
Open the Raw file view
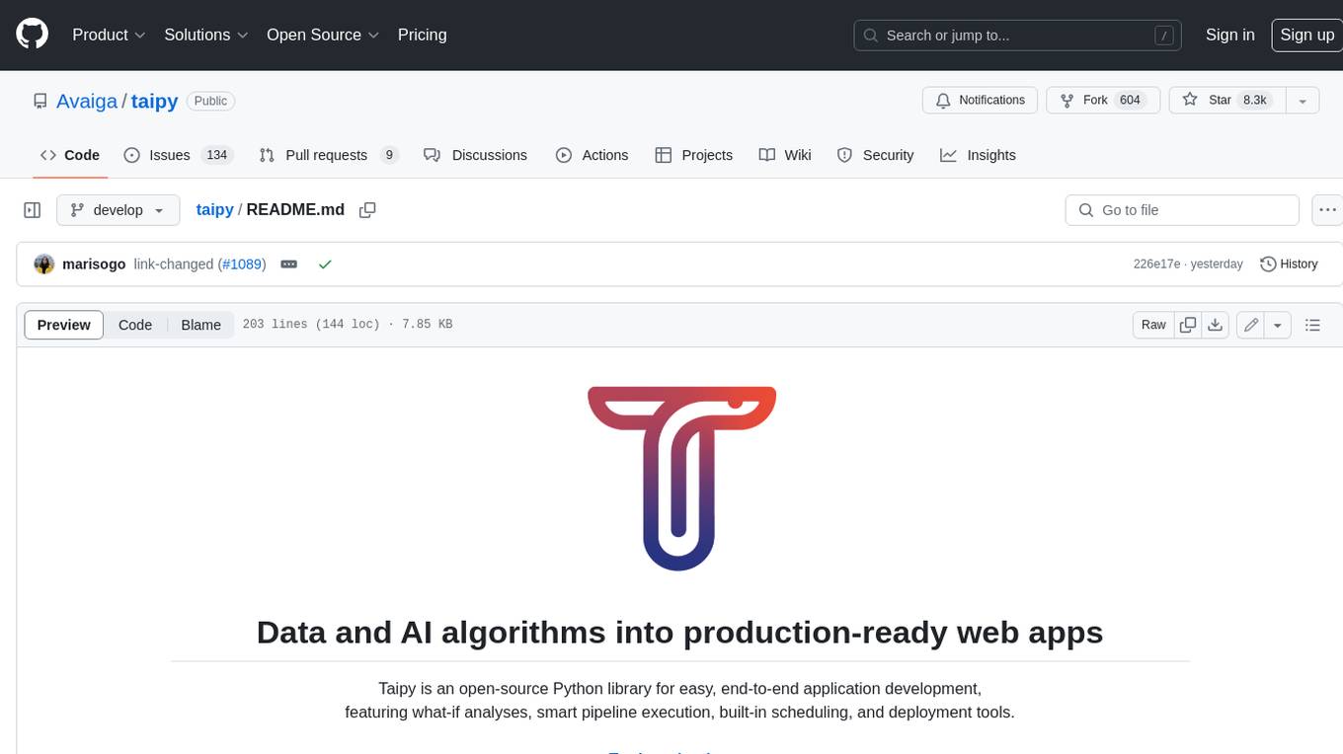point(1153,325)
